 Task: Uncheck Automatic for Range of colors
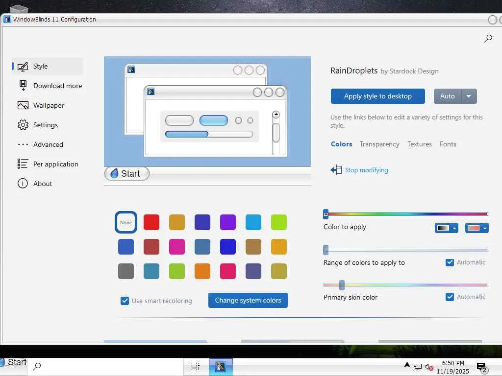450,262
